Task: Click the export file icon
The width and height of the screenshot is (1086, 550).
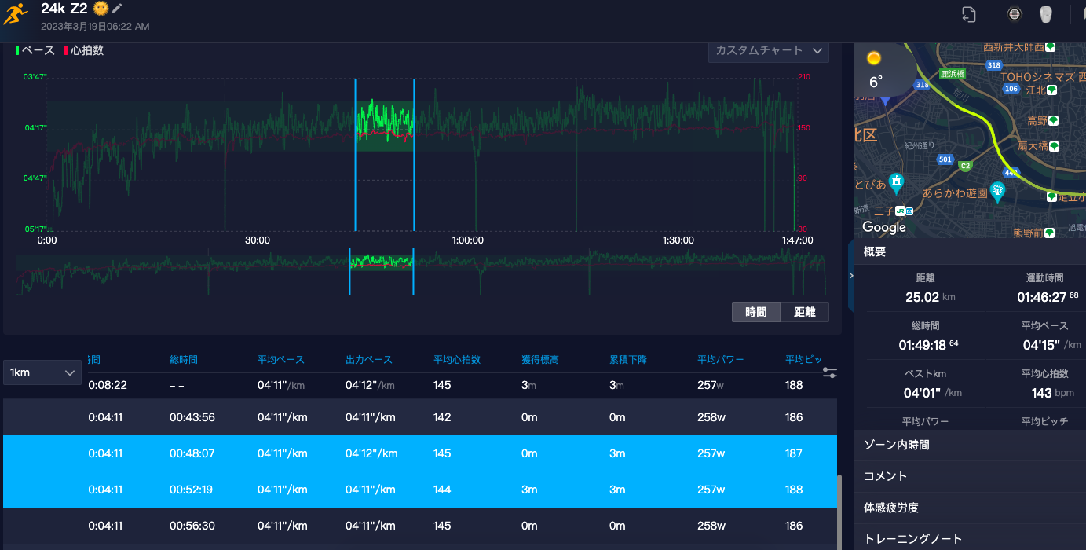Action: tap(968, 13)
